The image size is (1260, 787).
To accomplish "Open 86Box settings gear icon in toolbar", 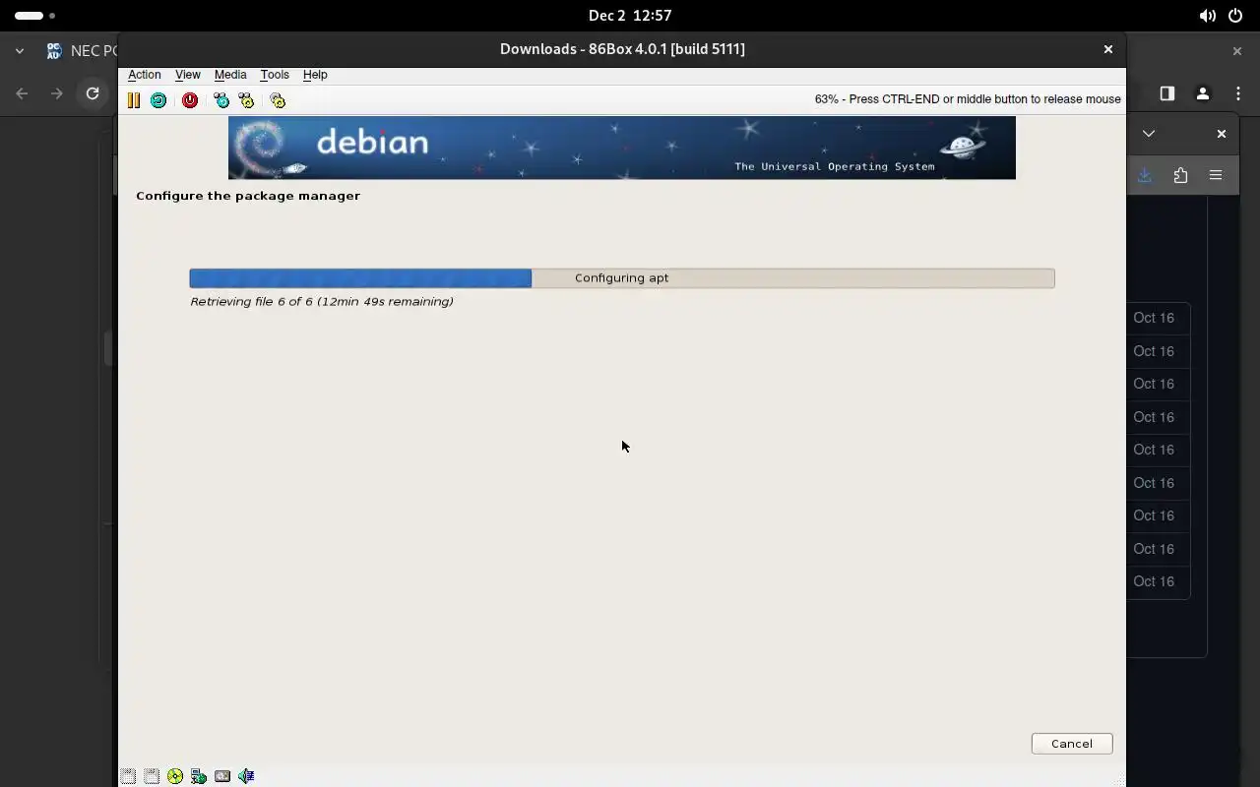I will (278, 100).
